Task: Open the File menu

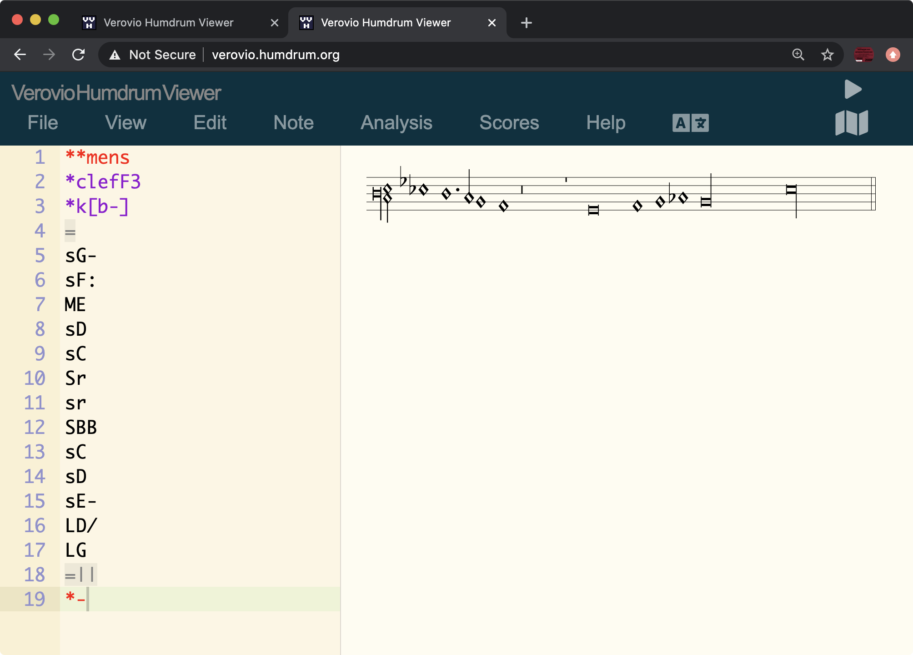Action: tap(43, 122)
